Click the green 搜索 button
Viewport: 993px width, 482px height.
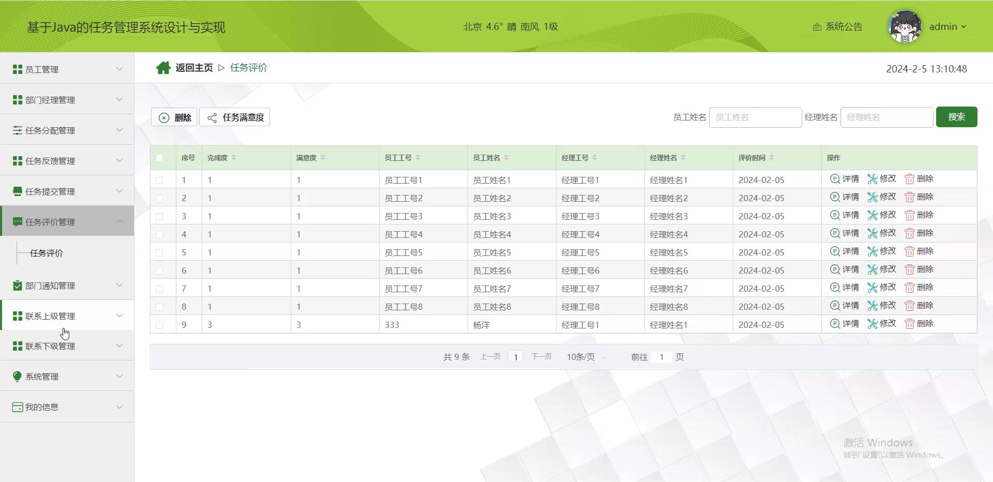pos(956,117)
